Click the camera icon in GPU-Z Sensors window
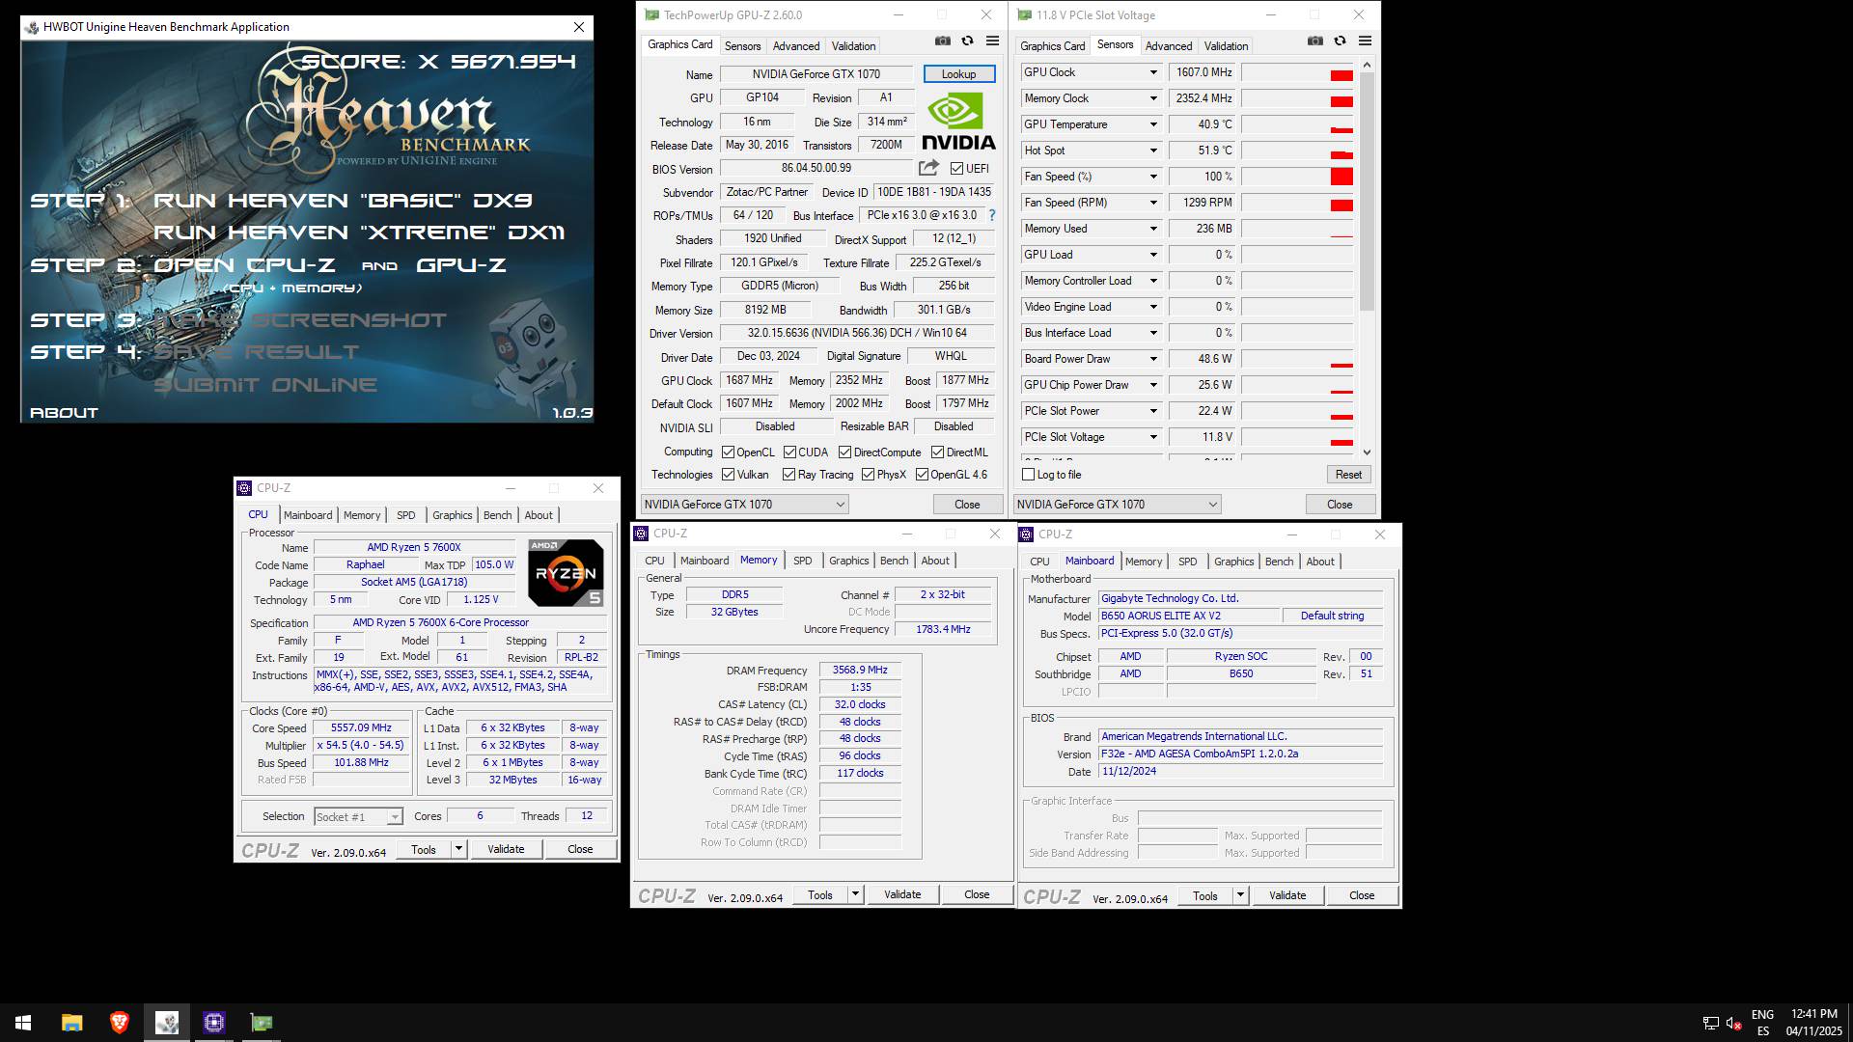Viewport: 1853px width, 1042px height. click(x=1314, y=41)
